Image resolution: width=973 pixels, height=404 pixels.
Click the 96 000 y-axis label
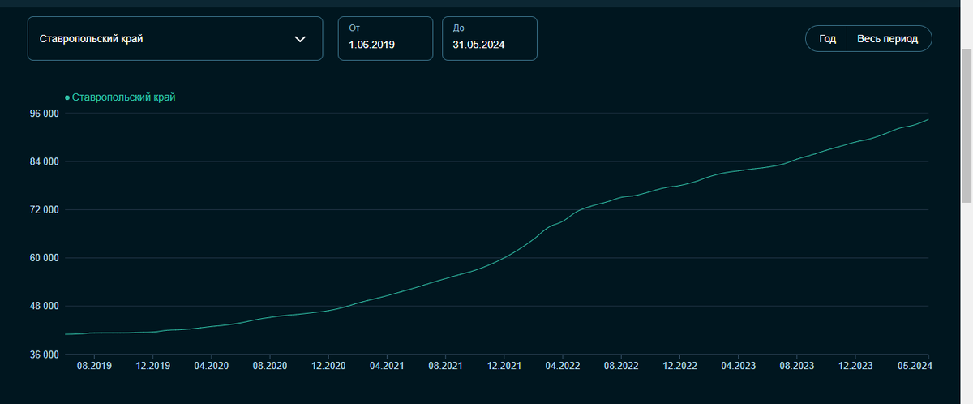click(x=43, y=114)
